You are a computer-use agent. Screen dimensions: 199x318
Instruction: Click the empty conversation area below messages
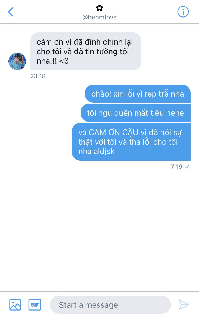click(x=99, y=229)
